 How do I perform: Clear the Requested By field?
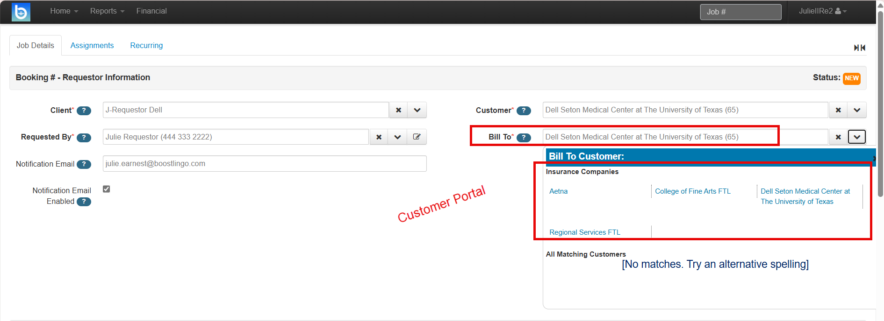click(x=379, y=137)
